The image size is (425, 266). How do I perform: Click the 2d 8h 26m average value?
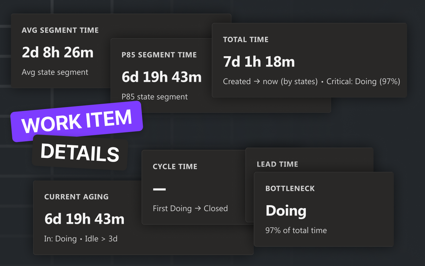coord(57,52)
